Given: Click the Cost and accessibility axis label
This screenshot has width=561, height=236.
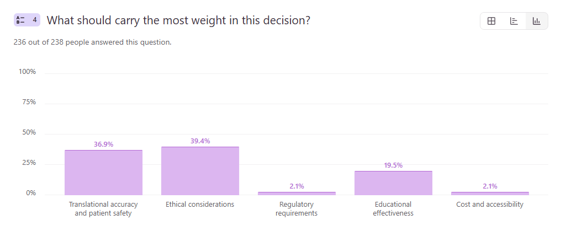Looking at the screenshot, I should coord(490,205).
